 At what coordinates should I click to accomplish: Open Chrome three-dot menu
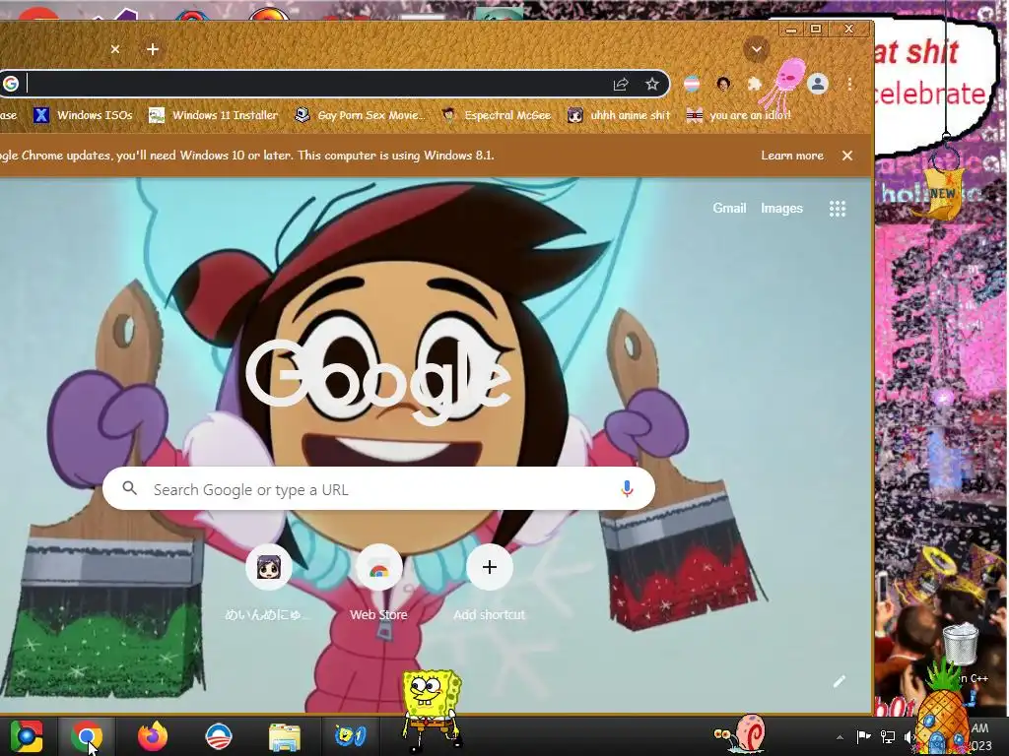click(x=849, y=85)
